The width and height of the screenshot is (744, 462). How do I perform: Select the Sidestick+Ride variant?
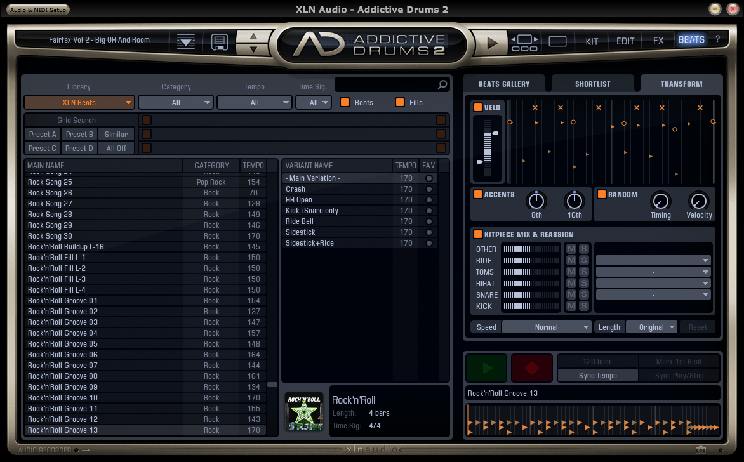(359, 243)
